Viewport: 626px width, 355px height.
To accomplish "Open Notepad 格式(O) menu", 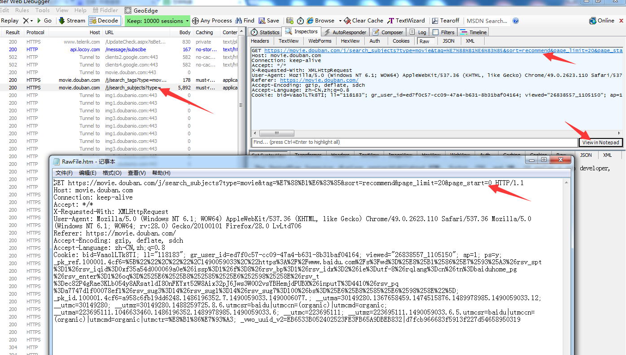I will [112, 173].
